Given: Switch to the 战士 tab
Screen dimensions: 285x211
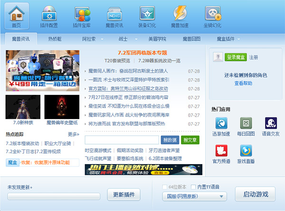Looking at the screenshot, I should point(123,39).
